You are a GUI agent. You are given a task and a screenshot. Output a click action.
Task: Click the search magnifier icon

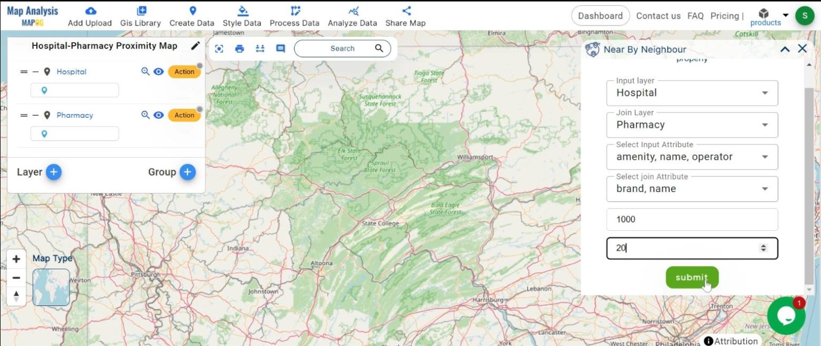(379, 48)
